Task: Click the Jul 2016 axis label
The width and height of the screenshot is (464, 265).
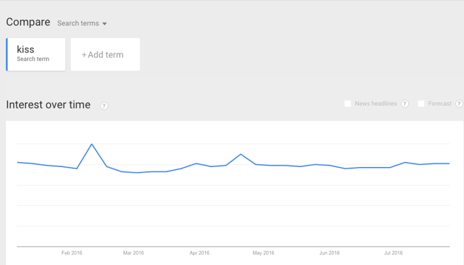Action: click(x=394, y=253)
